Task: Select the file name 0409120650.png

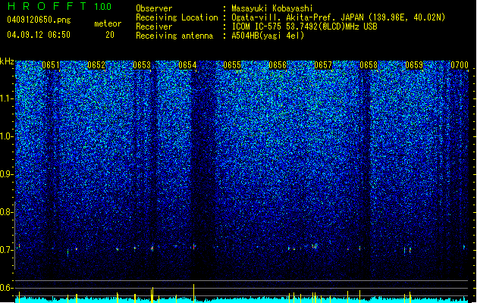Action: tap(39, 20)
